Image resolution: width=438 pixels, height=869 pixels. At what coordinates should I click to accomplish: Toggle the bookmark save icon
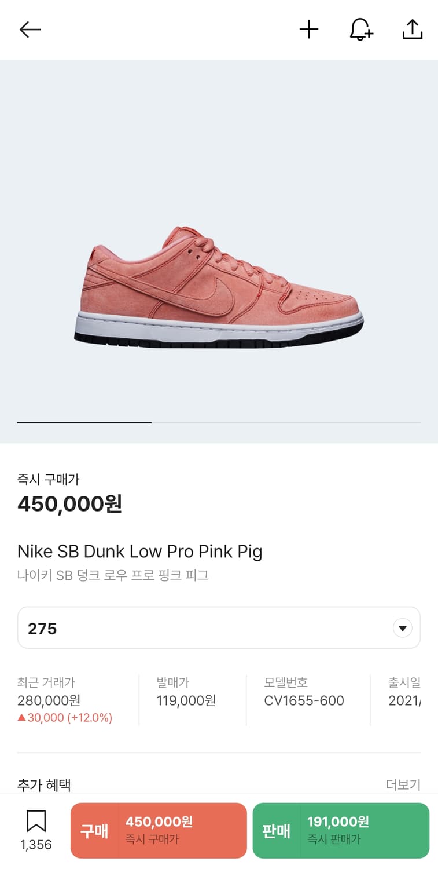point(36,823)
